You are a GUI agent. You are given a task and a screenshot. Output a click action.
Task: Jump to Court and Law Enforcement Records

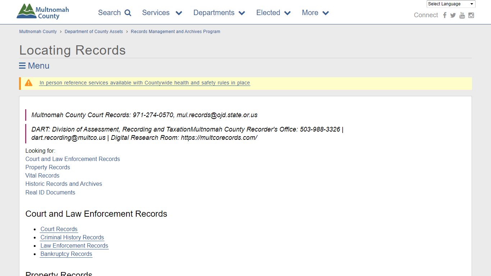pos(73,159)
